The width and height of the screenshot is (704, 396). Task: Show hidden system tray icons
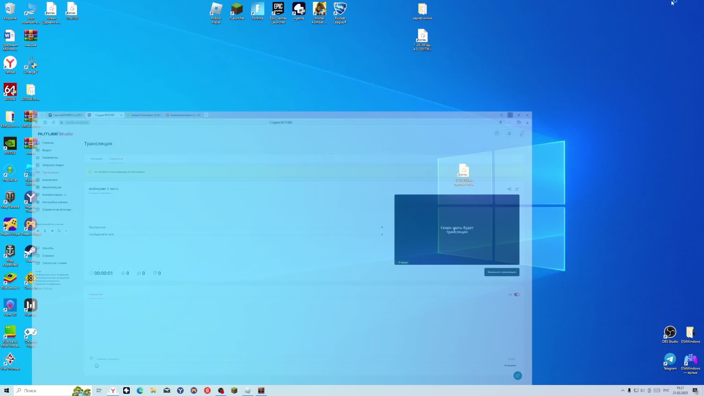coord(623,390)
